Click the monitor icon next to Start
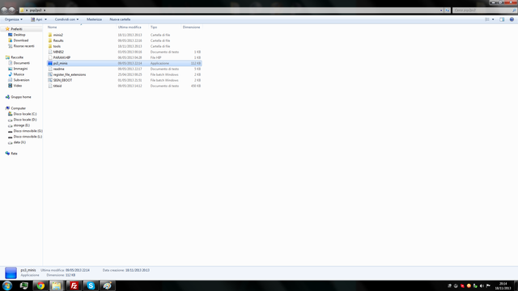 pos(23,285)
